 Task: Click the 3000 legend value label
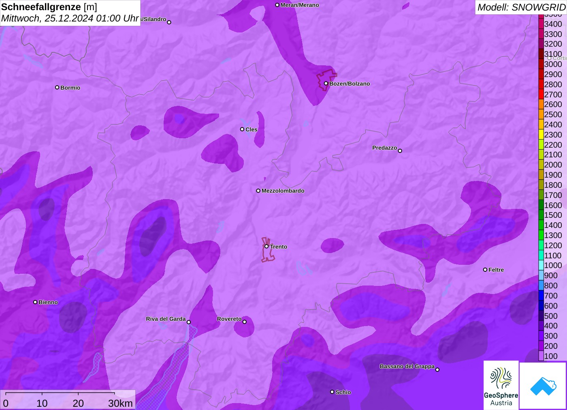(x=553, y=64)
